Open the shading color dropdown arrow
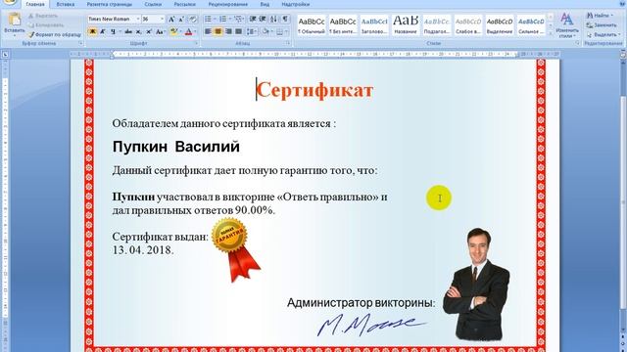This screenshot has height=352, width=627. click(x=272, y=31)
